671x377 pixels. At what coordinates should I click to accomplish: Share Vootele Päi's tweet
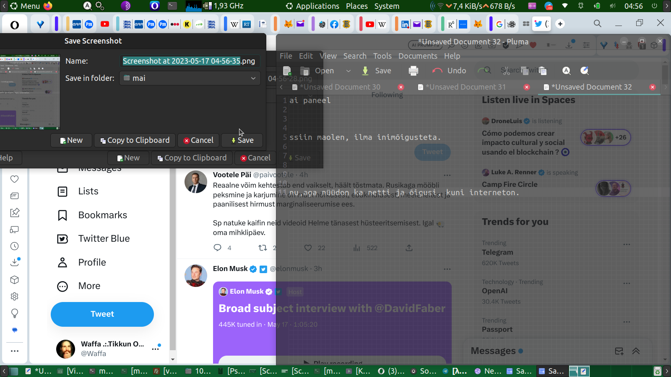click(x=409, y=248)
